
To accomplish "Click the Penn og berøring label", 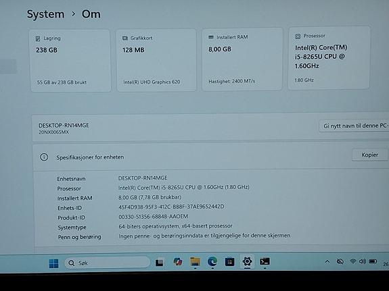I will point(79,237).
